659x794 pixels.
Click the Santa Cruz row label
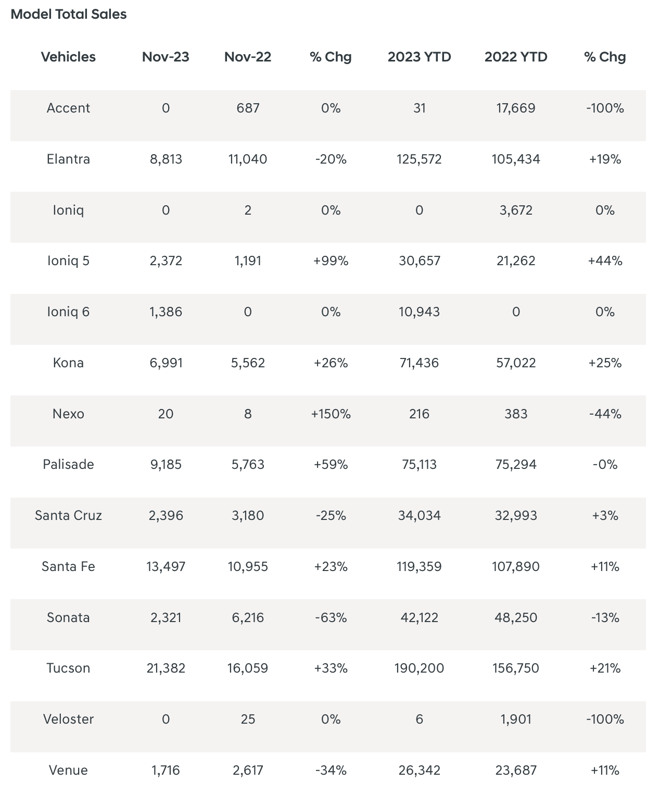(68, 515)
